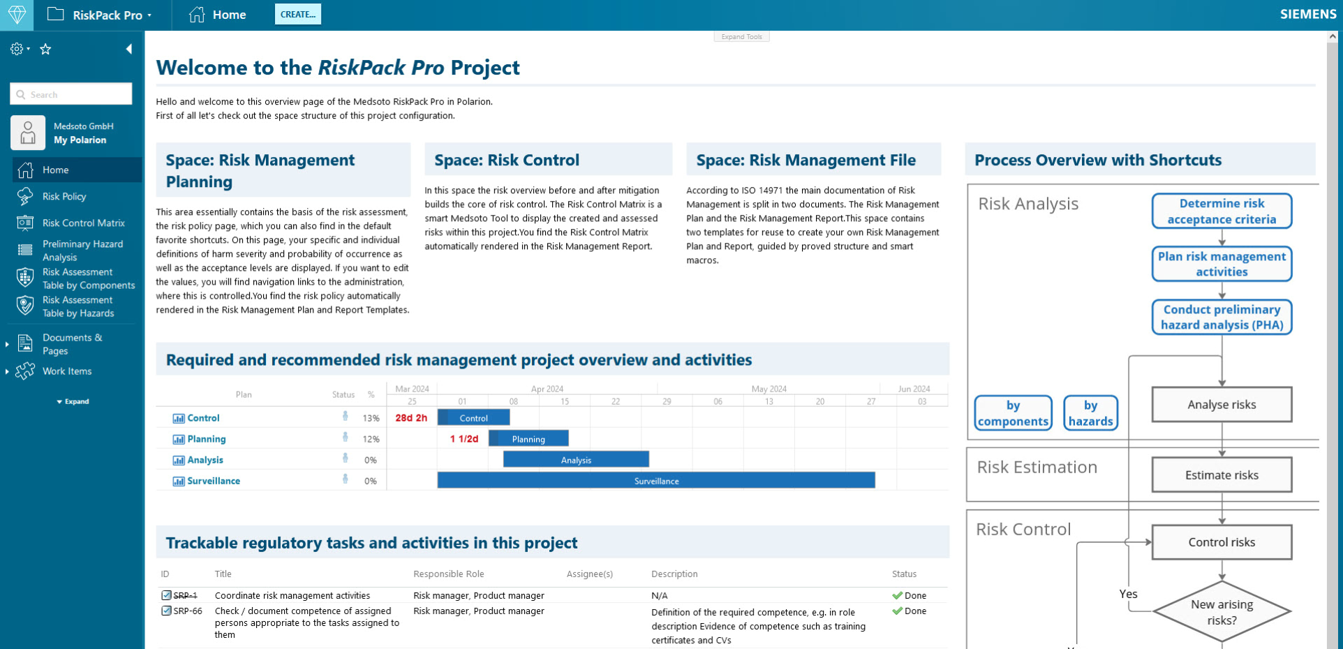The height and width of the screenshot is (649, 1343).
Task: Click the Risk Policy sidebar icon
Action: coord(25,197)
